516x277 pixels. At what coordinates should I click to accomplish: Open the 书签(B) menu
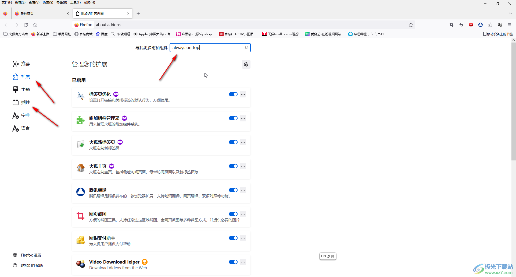tap(62, 2)
